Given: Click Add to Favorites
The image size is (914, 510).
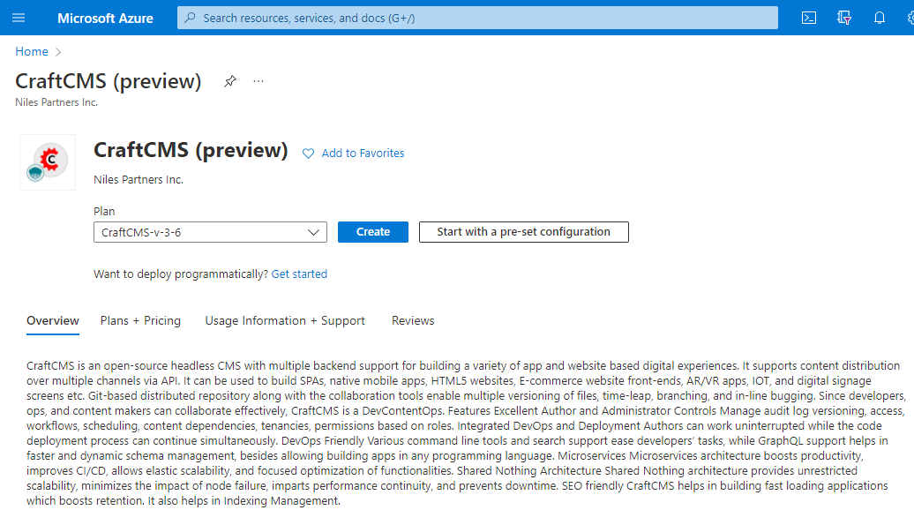Looking at the screenshot, I should click(354, 153).
